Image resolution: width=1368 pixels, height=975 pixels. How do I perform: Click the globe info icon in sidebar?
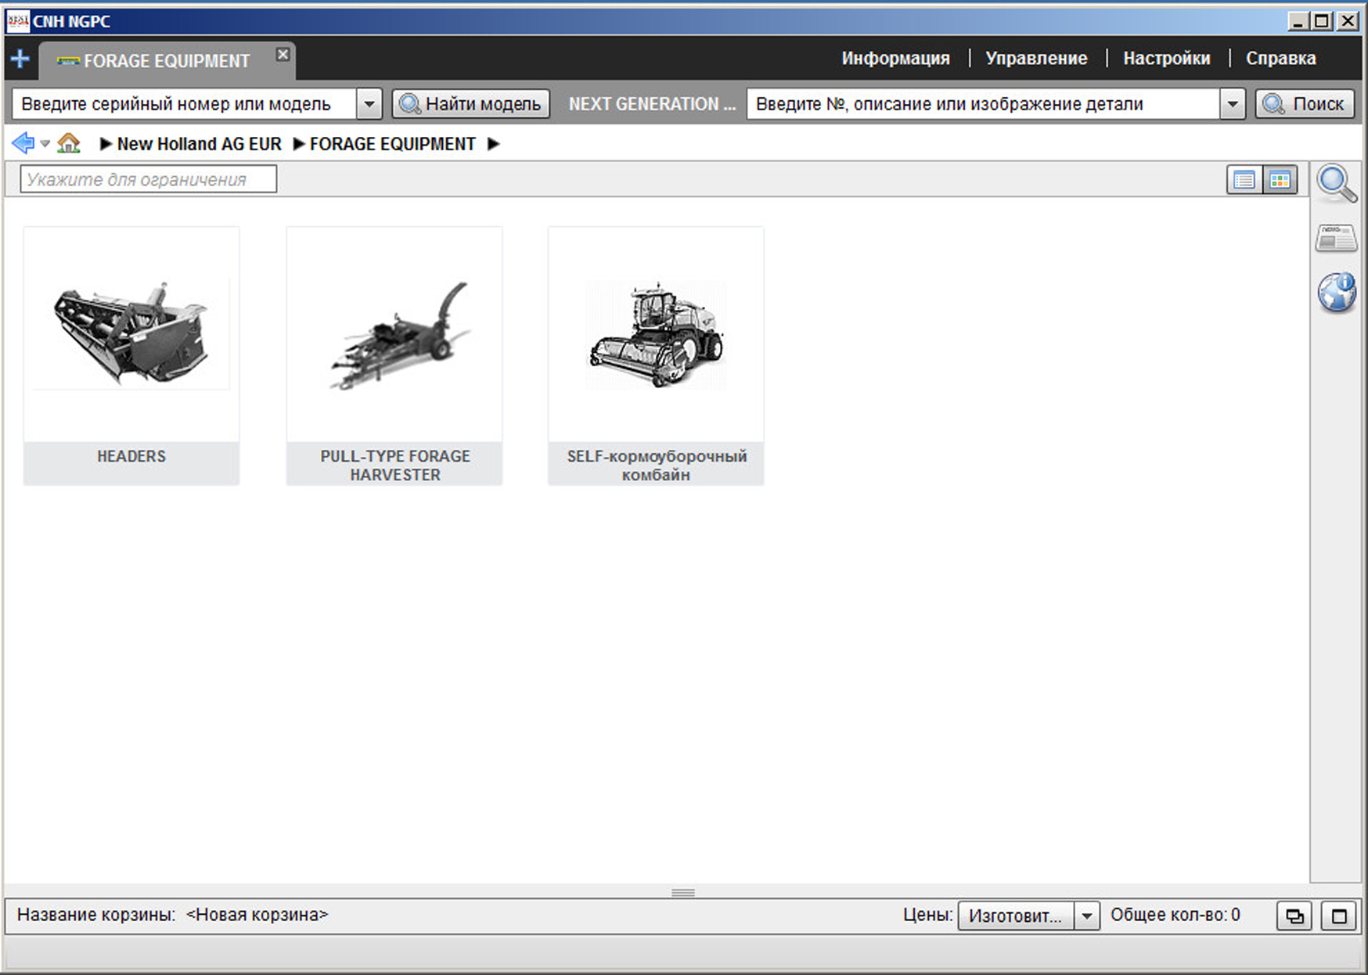tap(1336, 293)
